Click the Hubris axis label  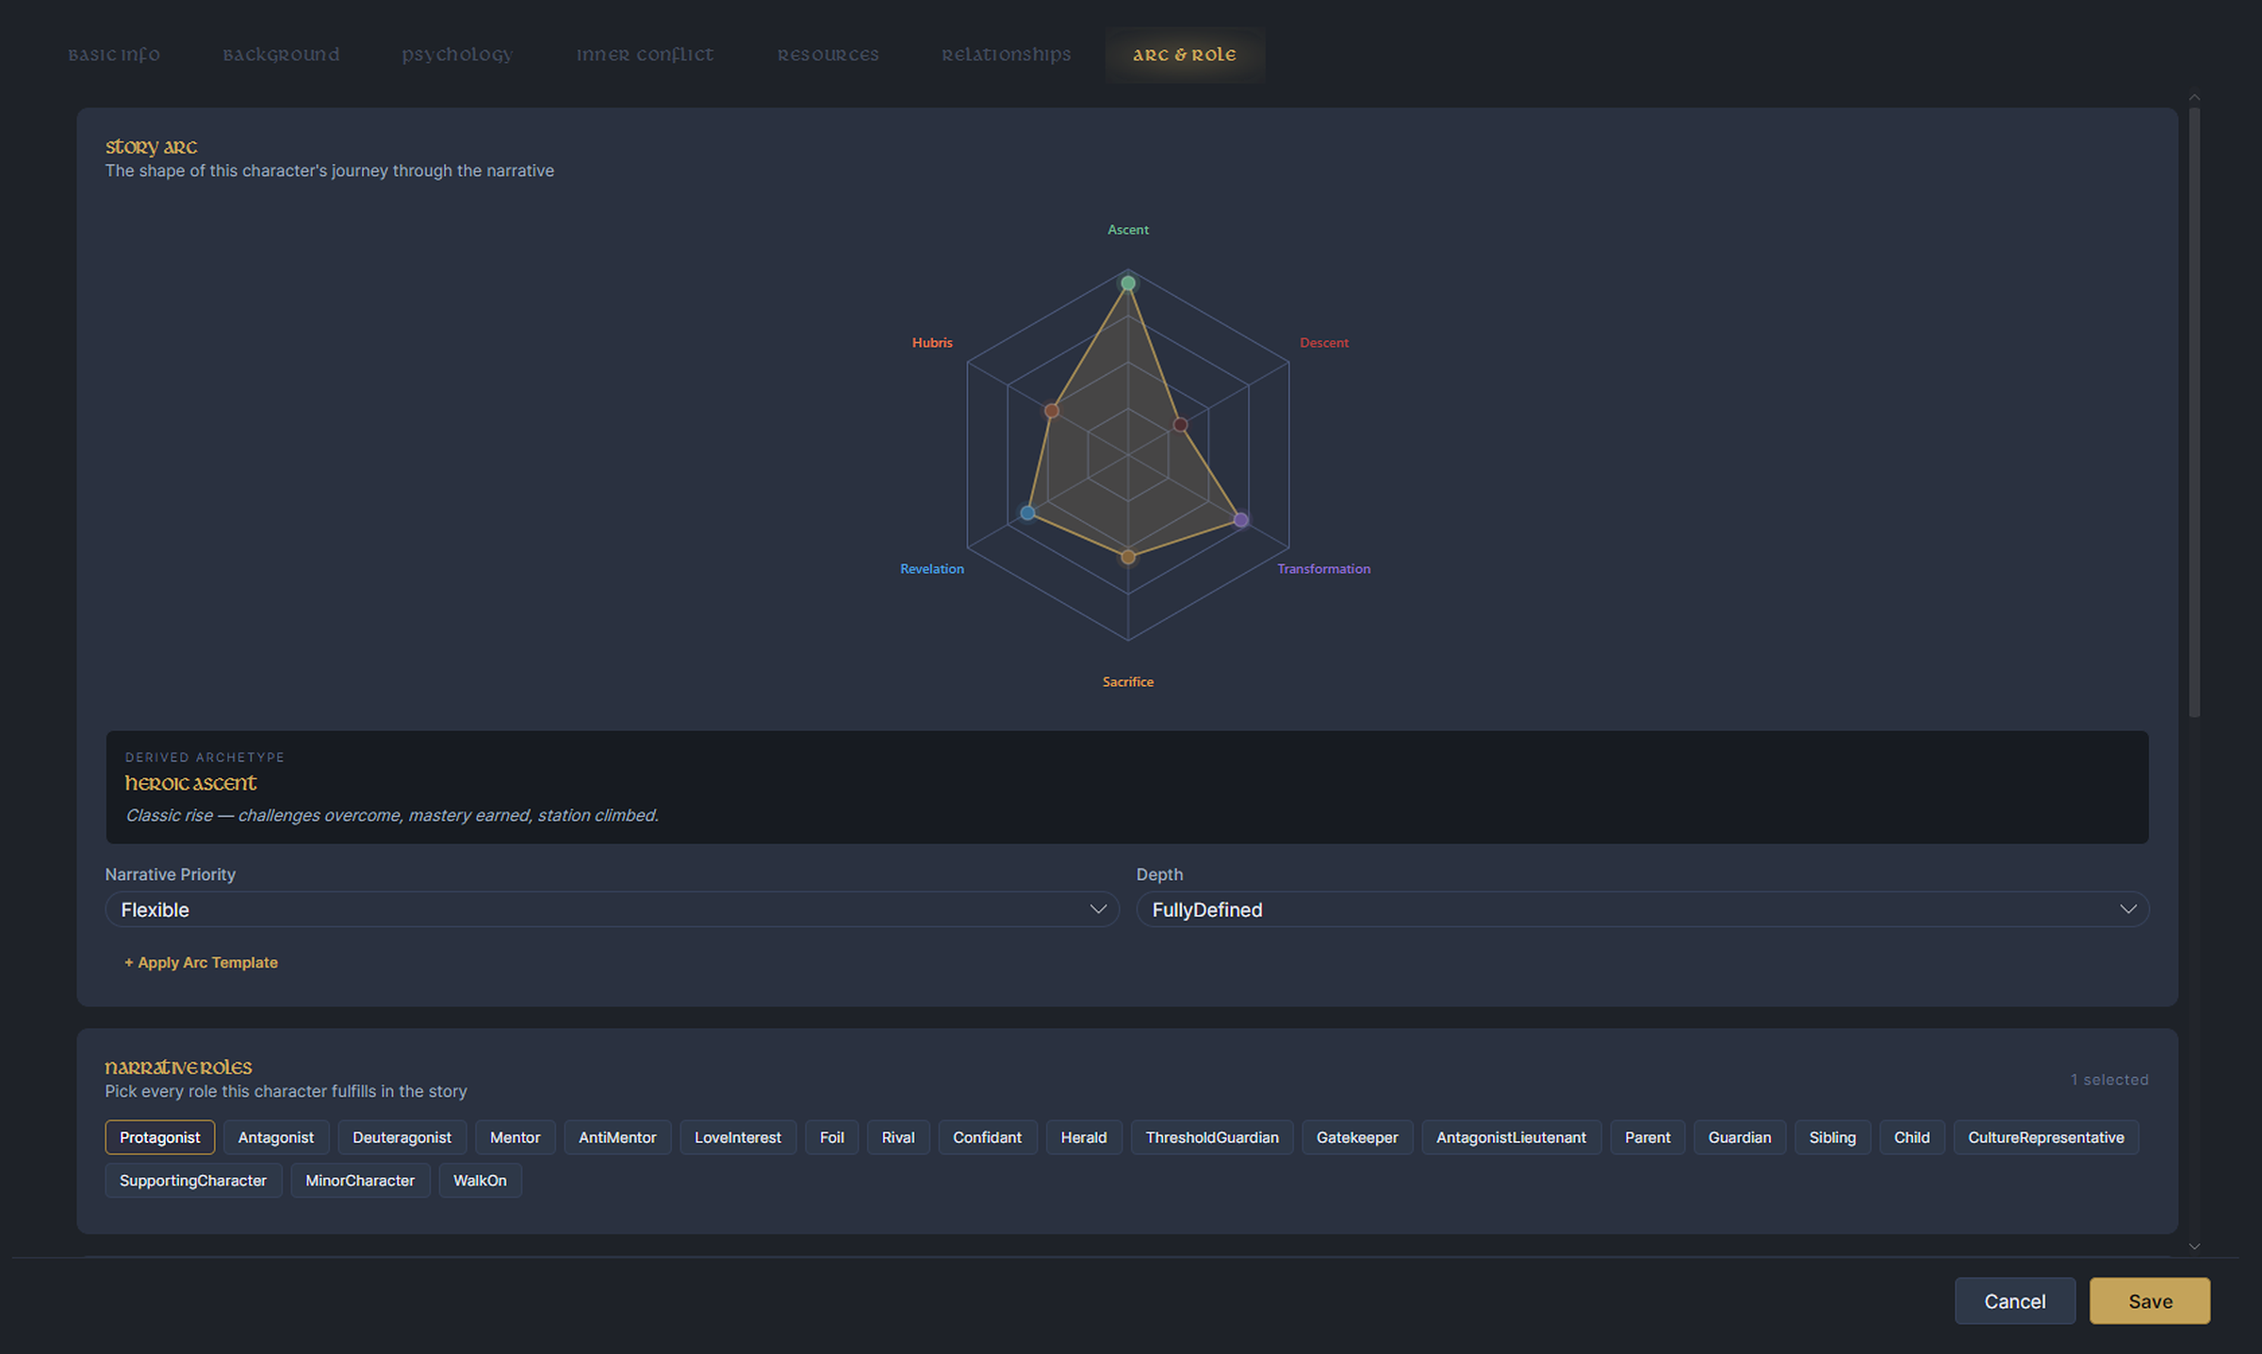[x=932, y=343]
